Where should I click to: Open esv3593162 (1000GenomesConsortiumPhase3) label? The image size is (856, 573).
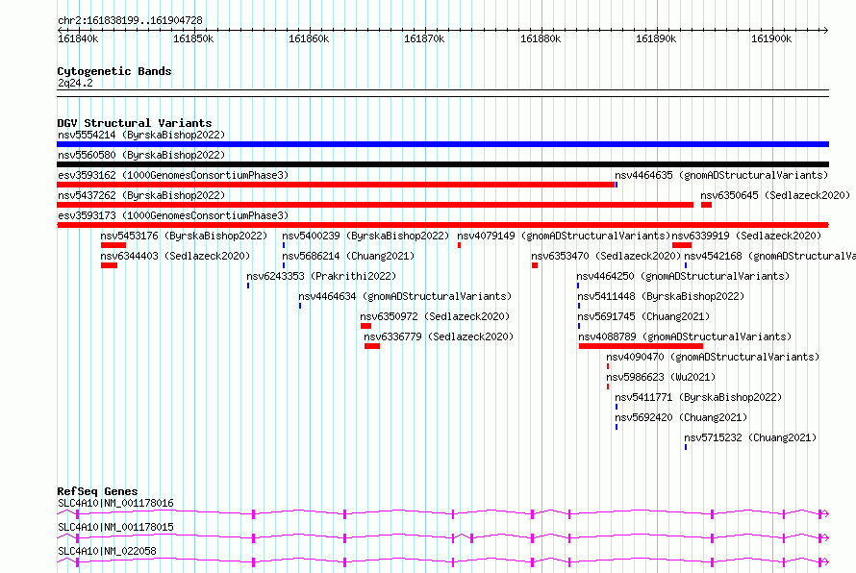coord(173,175)
